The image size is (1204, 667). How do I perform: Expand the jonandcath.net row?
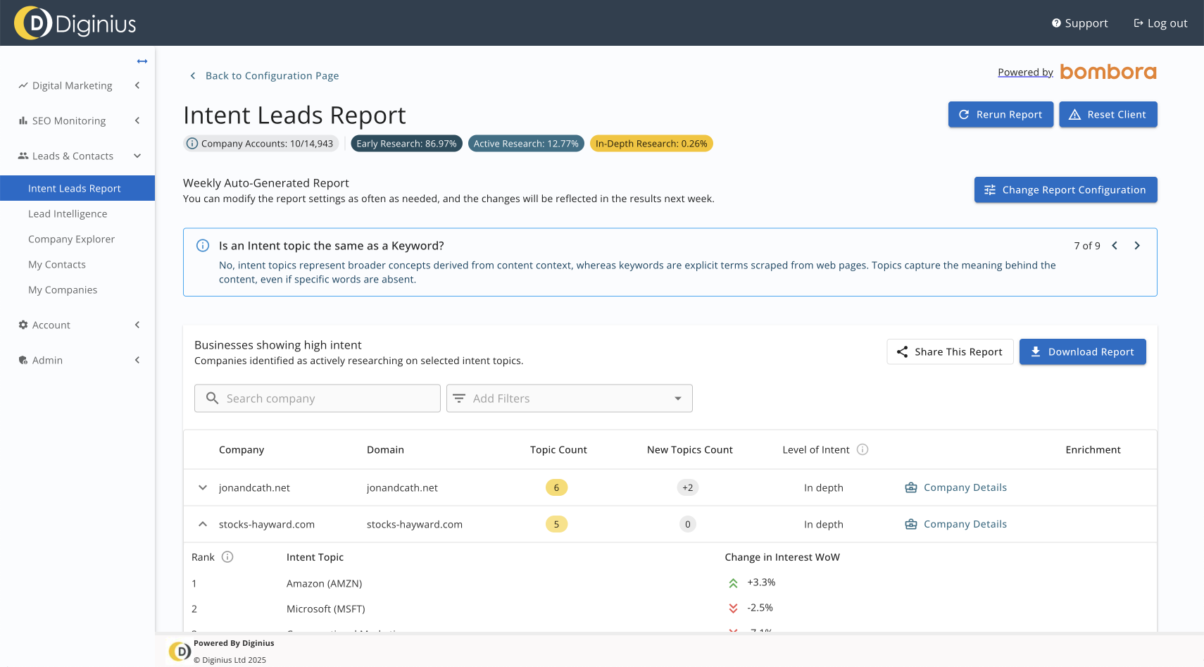(203, 487)
